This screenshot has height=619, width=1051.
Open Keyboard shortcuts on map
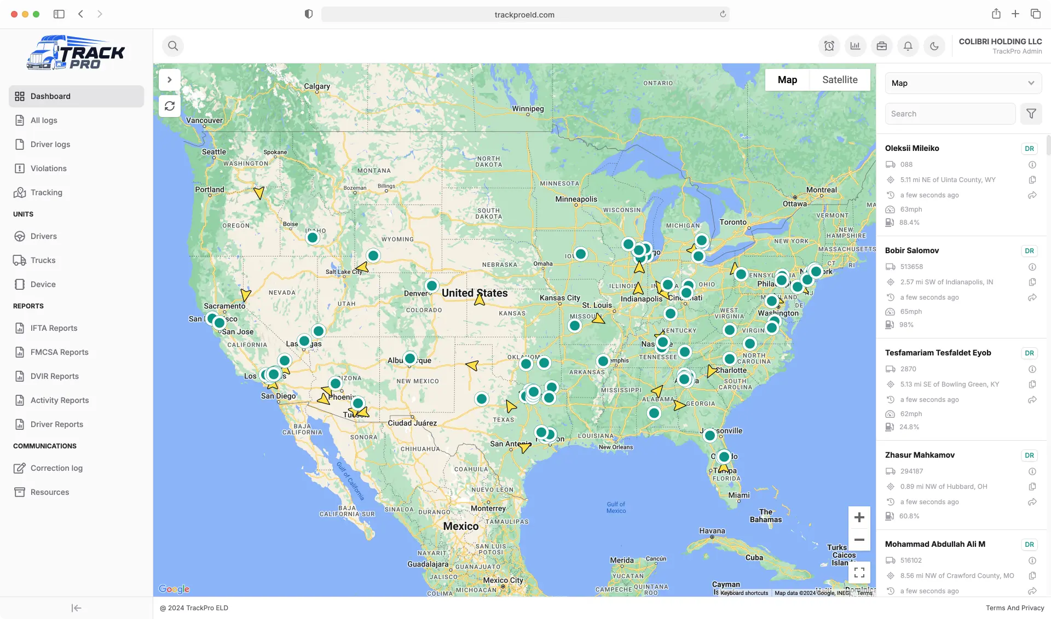744,593
